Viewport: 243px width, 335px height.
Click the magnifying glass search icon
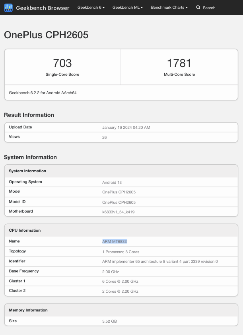(x=198, y=8)
